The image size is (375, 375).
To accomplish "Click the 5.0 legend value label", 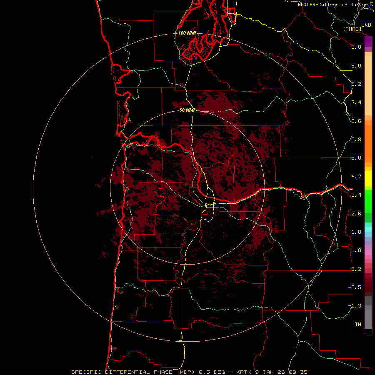I will click(356, 158).
